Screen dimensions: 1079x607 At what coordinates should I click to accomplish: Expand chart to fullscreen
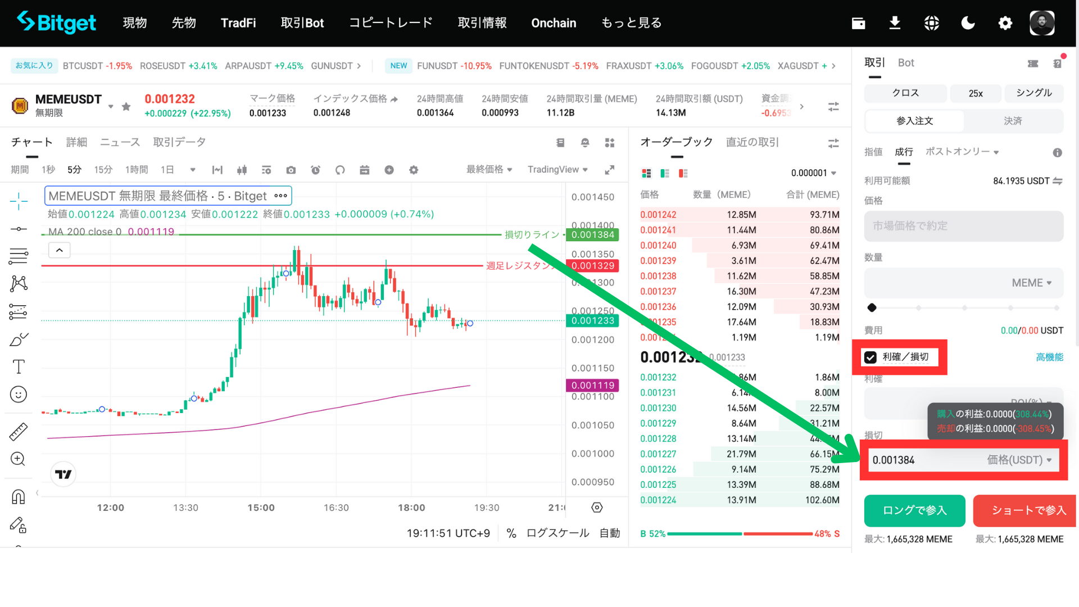point(609,170)
